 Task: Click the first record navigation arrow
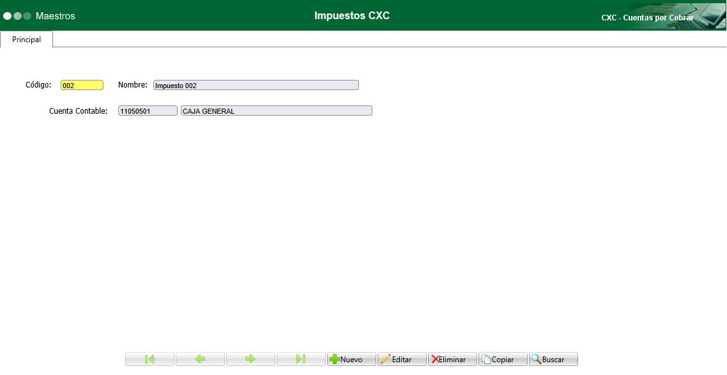(x=149, y=358)
